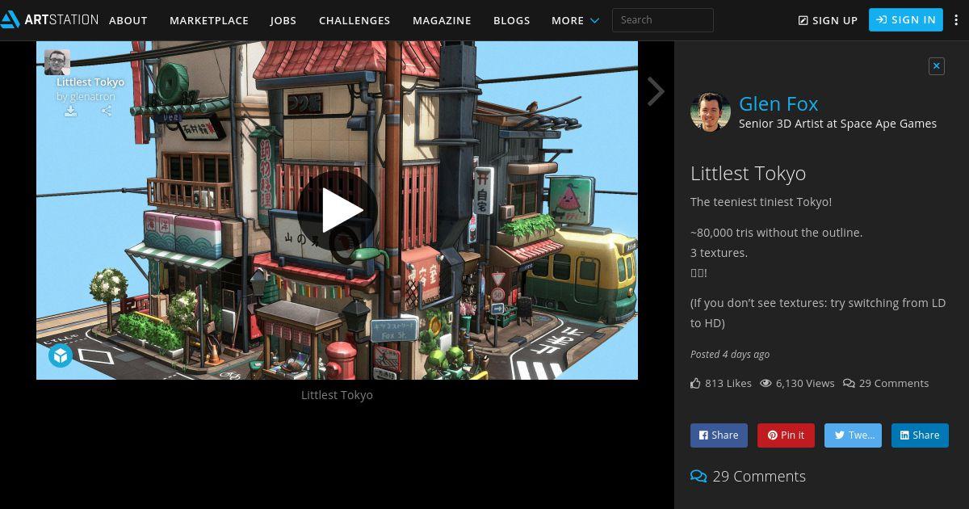This screenshot has width=969, height=509.
Task: Click the 29 Comments link under stats
Action: [x=886, y=383]
